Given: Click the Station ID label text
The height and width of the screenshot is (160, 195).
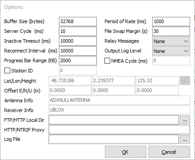Looking at the screenshot, I should [x=22, y=71].
